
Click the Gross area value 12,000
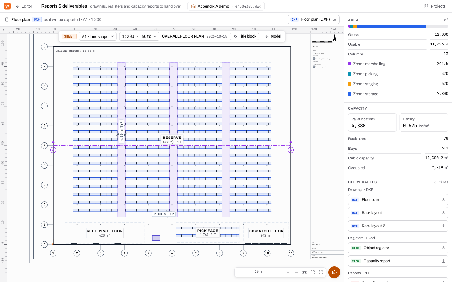[441, 34]
